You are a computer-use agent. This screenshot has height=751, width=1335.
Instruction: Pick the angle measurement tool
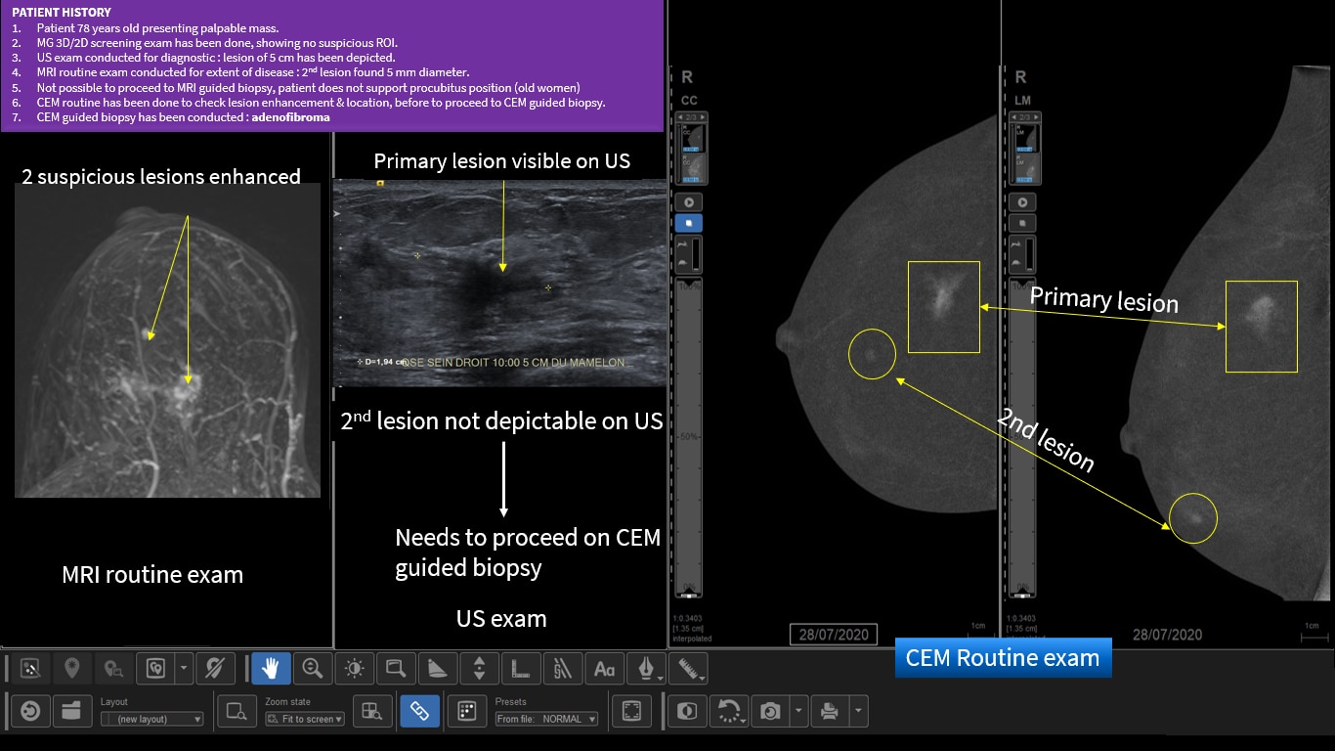click(x=438, y=669)
